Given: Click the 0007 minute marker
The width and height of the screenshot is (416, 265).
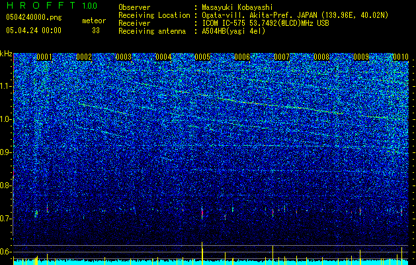Looking at the screenshot, I should pyautogui.click(x=282, y=57).
